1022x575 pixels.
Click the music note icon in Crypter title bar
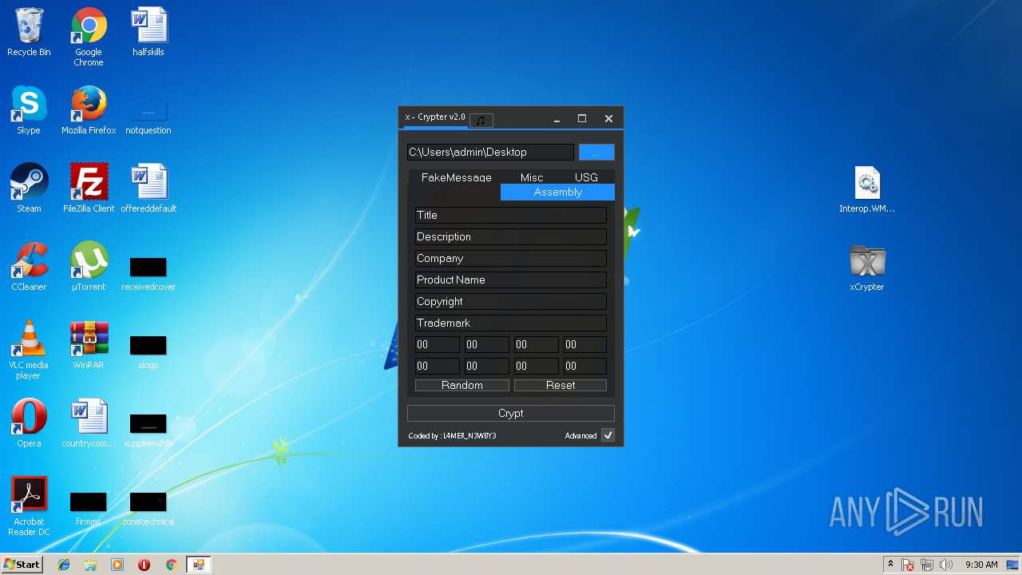click(481, 121)
